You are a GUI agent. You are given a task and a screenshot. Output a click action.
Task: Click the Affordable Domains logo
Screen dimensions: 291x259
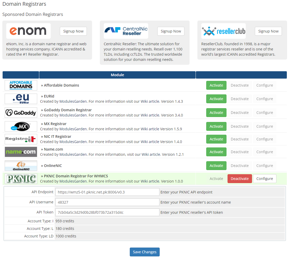(21, 85)
